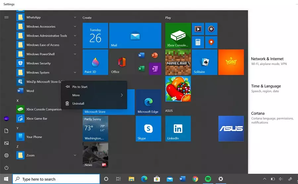The width and height of the screenshot is (298, 184).
Task: Launch the Minecraft tile
Action: [178, 62]
